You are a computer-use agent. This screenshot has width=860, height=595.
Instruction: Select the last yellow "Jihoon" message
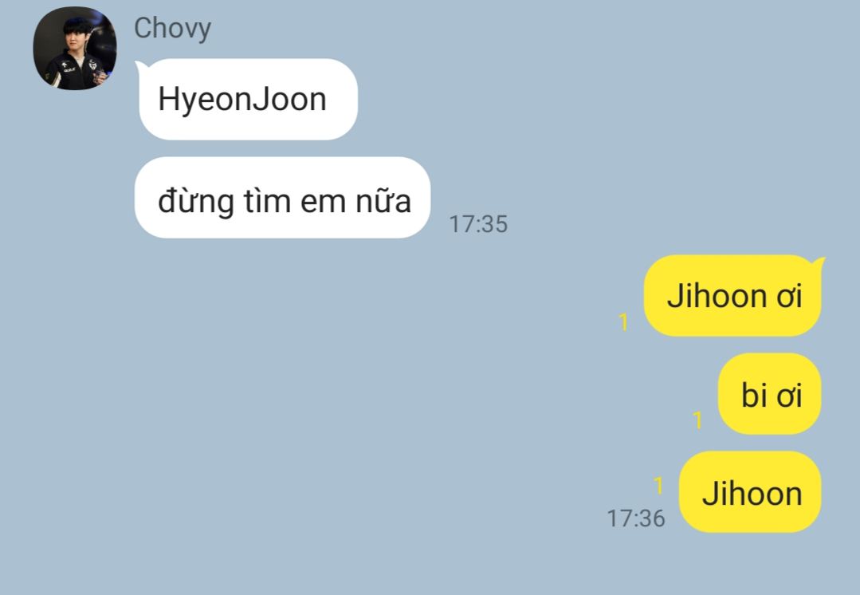pos(750,492)
